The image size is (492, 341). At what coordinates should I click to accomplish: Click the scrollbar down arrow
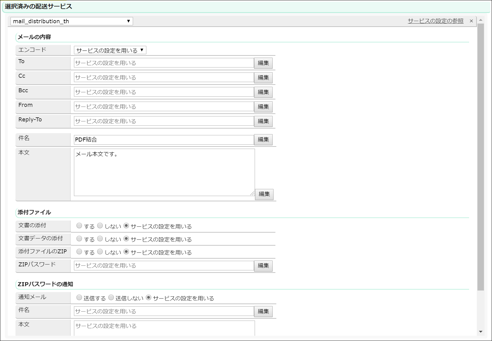pos(481,332)
